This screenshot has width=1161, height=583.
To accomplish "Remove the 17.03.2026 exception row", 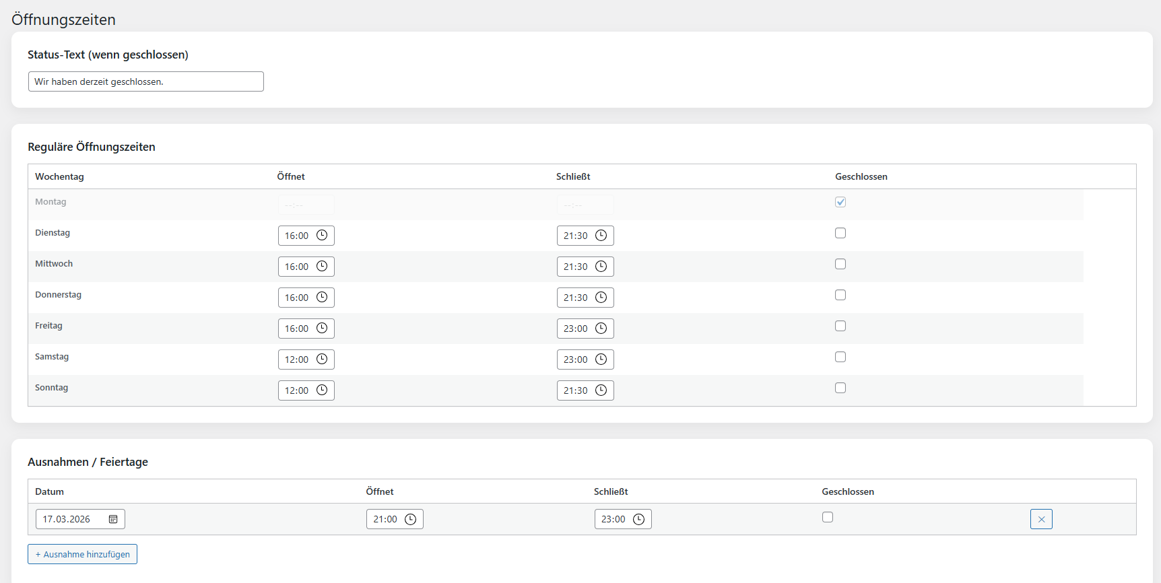I will click(x=1041, y=519).
